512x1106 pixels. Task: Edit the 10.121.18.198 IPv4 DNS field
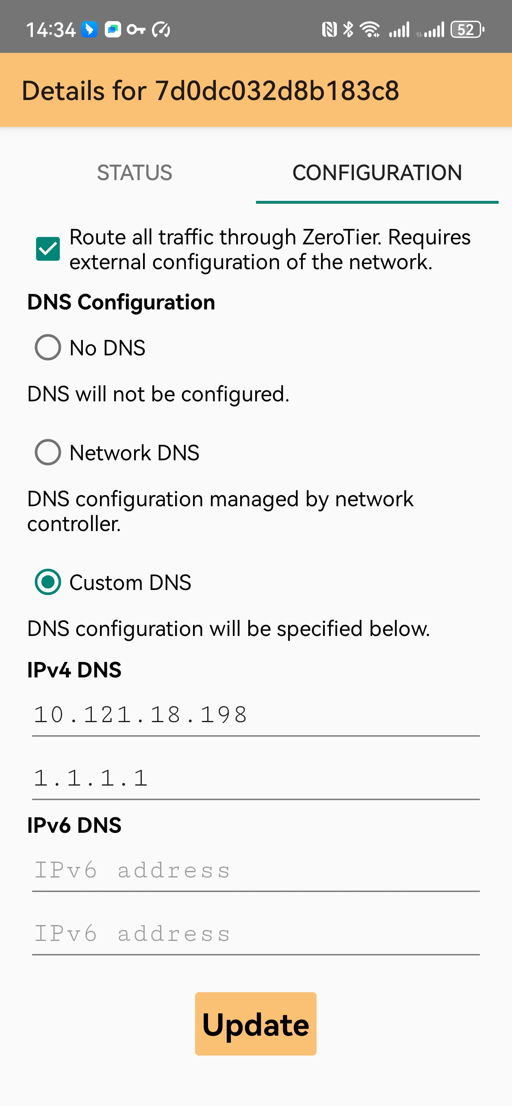pos(255,715)
